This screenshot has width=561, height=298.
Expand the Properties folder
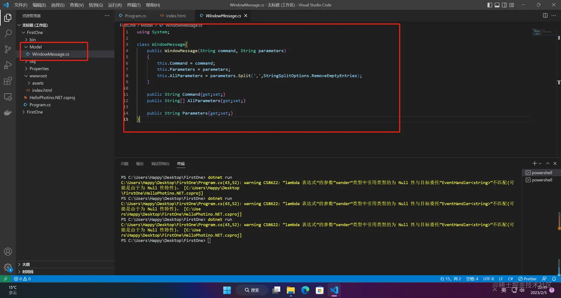(x=65, y=69)
